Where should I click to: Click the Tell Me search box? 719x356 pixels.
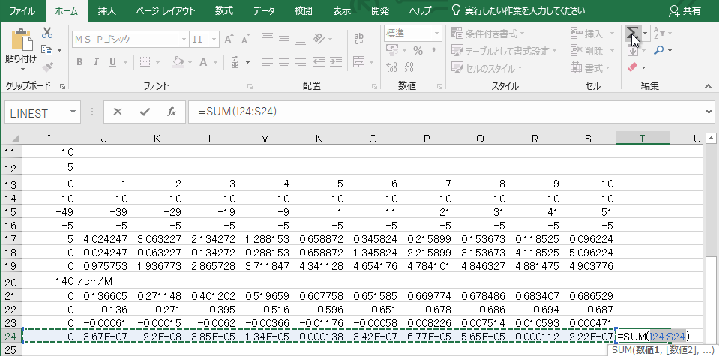[518, 11]
